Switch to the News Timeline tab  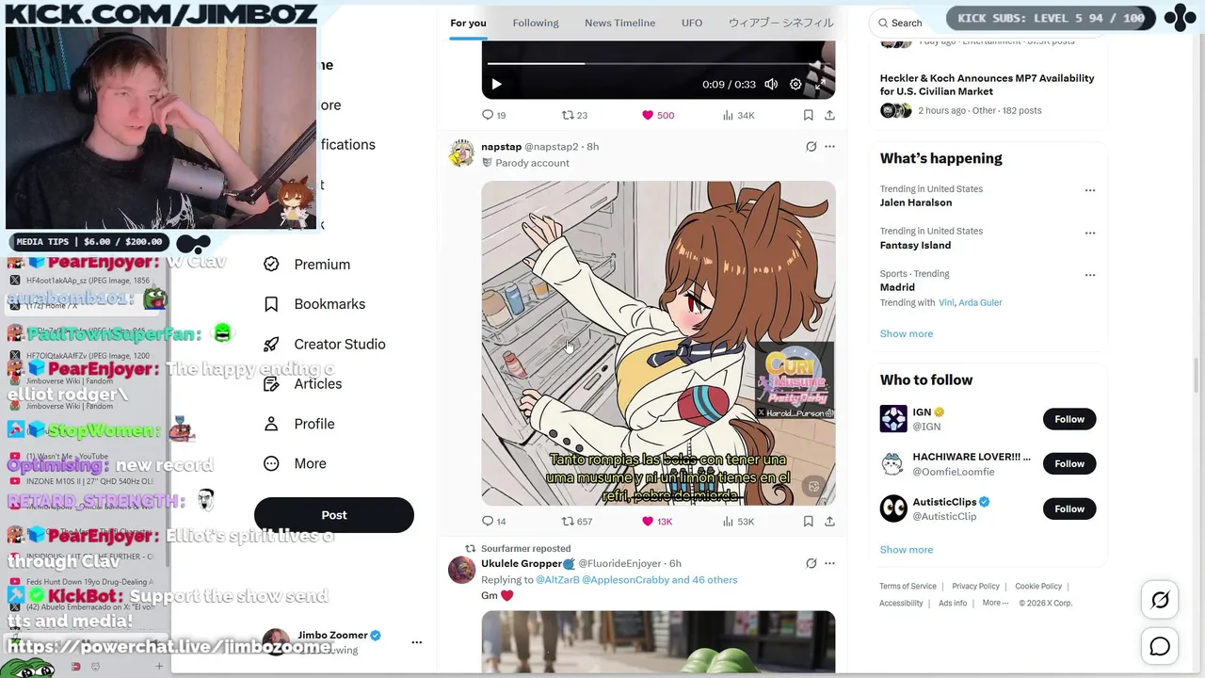click(x=619, y=23)
